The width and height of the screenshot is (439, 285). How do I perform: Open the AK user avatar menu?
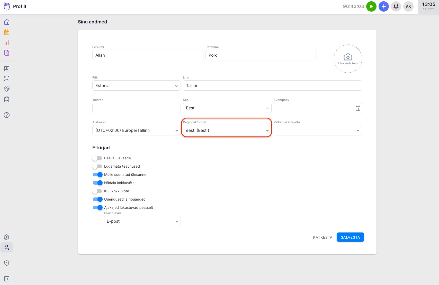pyautogui.click(x=408, y=6)
